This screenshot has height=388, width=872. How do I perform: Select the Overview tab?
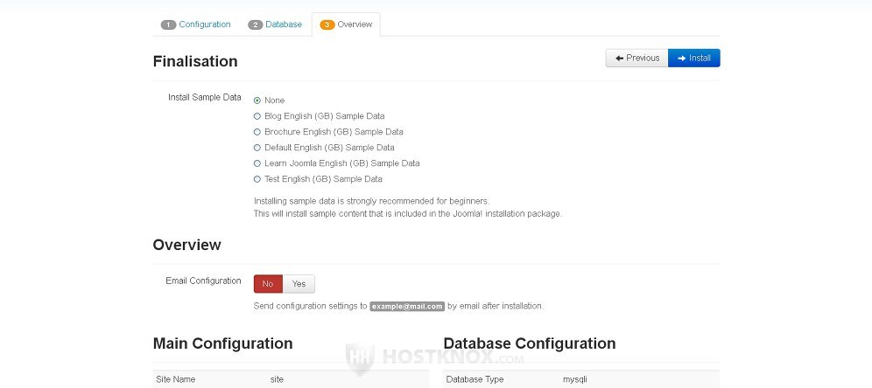click(355, 24)
